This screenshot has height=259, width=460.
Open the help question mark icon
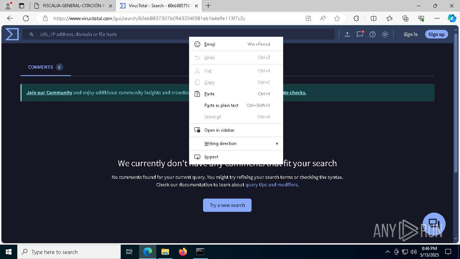pos(372,35)
